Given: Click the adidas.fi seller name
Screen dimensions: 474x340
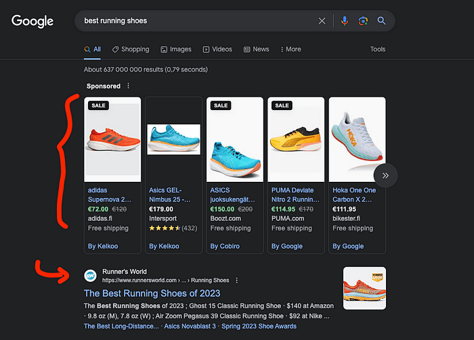Looking at the screenshot, I should point(100,218).
